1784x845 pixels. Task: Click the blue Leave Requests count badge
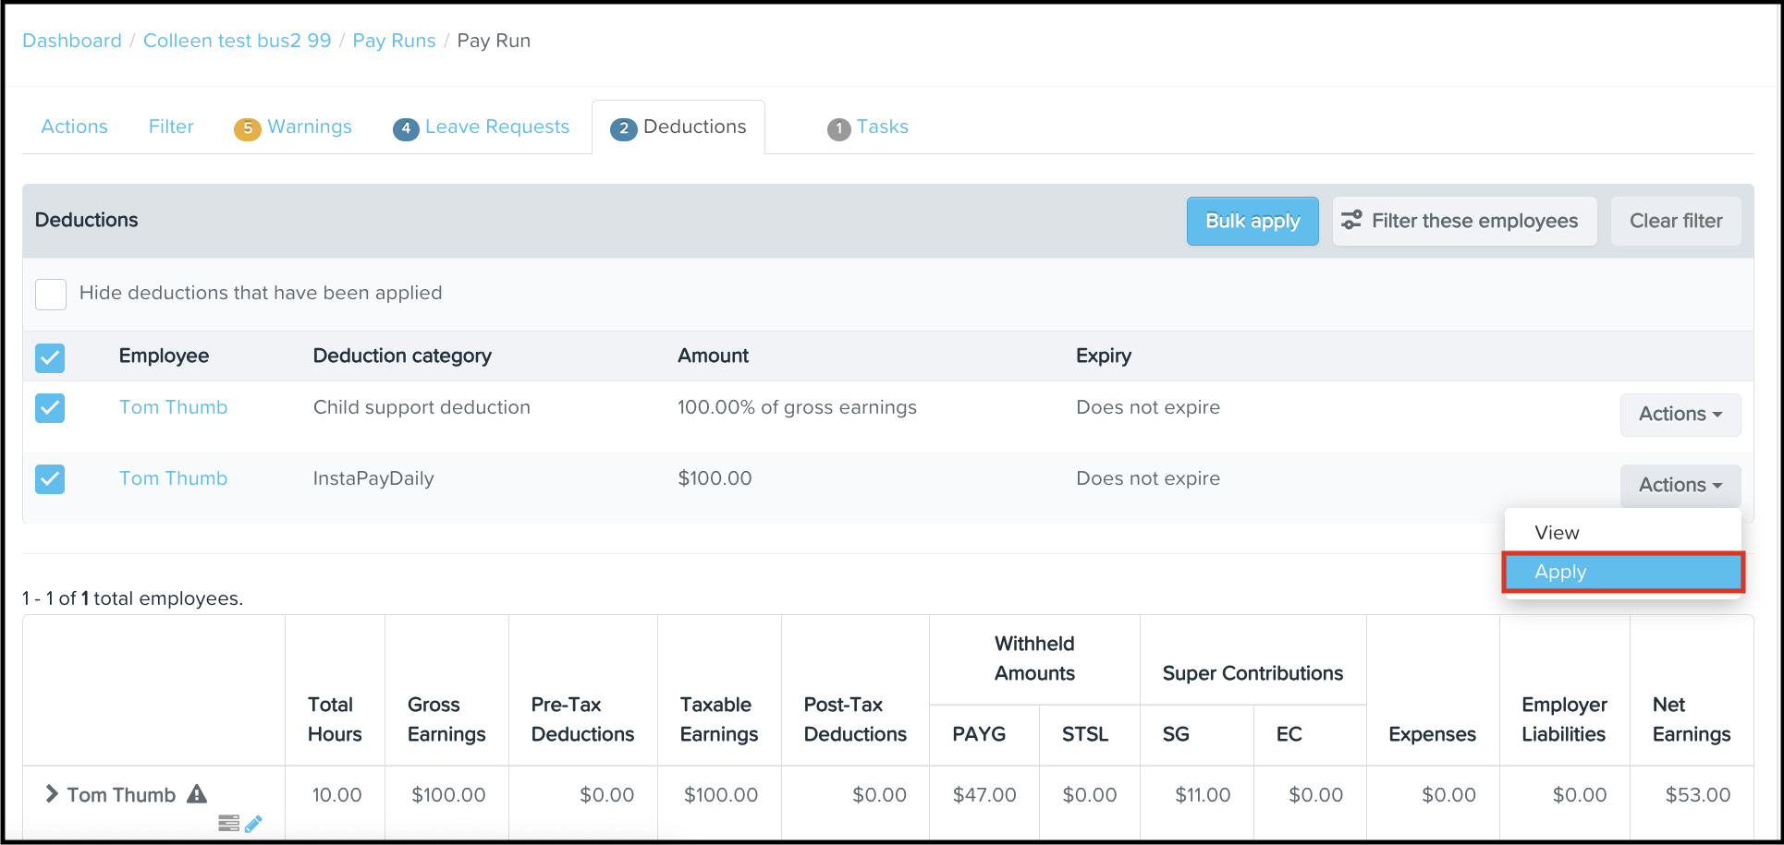405,128
